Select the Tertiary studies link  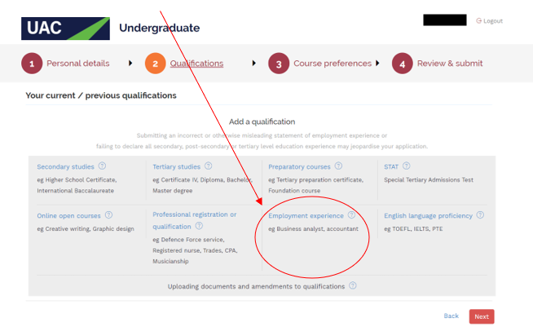(x=176, y=166)
